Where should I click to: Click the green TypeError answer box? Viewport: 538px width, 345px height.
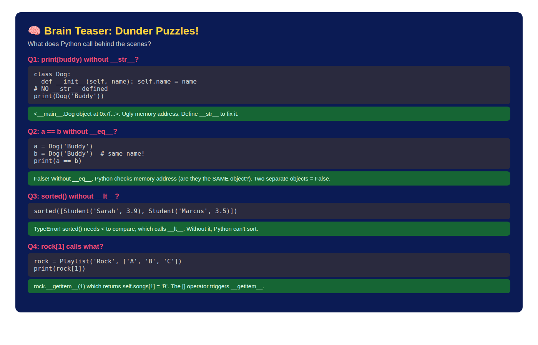point(269,229)
